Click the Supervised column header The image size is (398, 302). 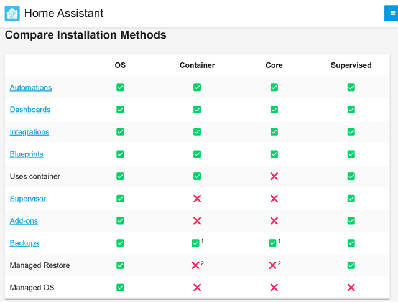click(351, 65)
